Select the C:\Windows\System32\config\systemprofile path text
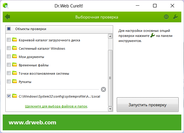 (x=59, y=96)
